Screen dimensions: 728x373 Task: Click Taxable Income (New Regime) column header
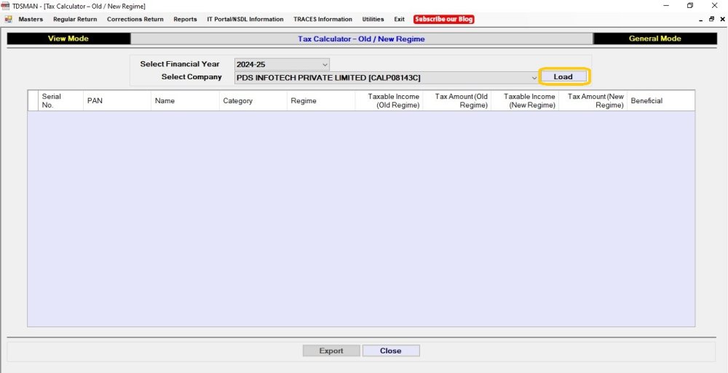pos(525,100)
